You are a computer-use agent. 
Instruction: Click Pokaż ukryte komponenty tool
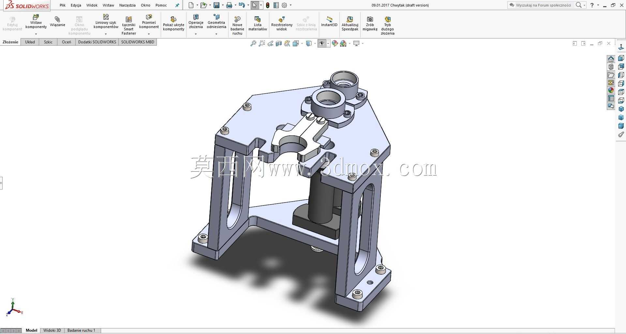tap(173, 23)
